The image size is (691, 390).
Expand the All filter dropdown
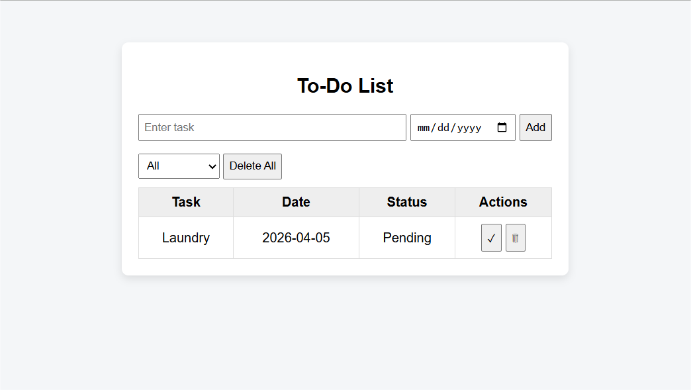[x=178, y=166]
